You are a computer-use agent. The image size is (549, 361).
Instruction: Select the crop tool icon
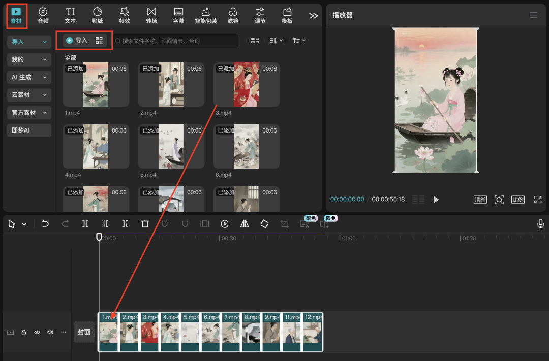tap(284, 224)
